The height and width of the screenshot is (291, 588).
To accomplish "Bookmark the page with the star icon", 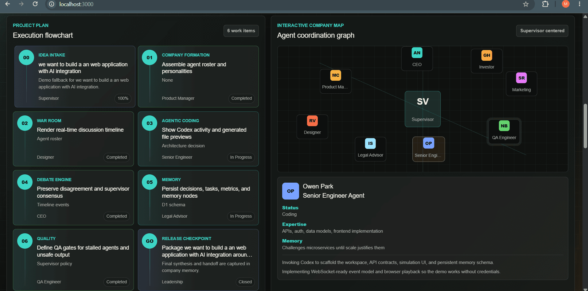I will click(526, 4).
